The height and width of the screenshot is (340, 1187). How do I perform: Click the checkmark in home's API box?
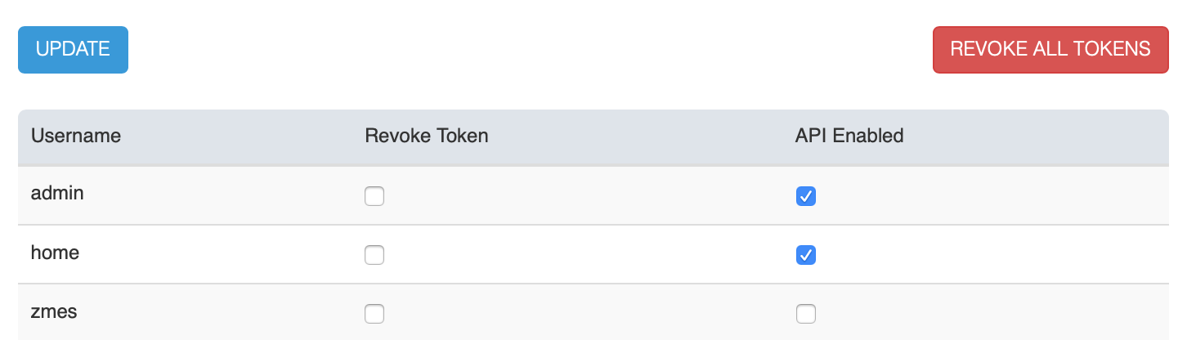[x=806, y=255]
